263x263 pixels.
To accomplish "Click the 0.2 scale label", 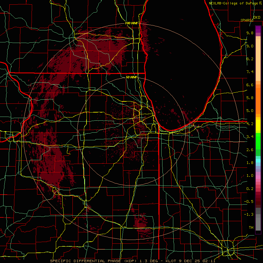I will [250, 189].
